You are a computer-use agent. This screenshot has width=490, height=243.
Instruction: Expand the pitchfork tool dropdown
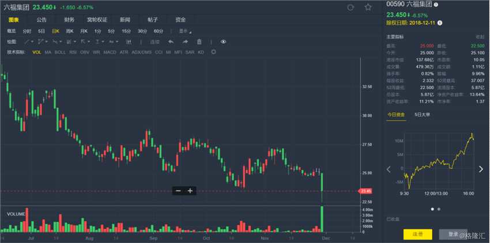coord(89,41)
